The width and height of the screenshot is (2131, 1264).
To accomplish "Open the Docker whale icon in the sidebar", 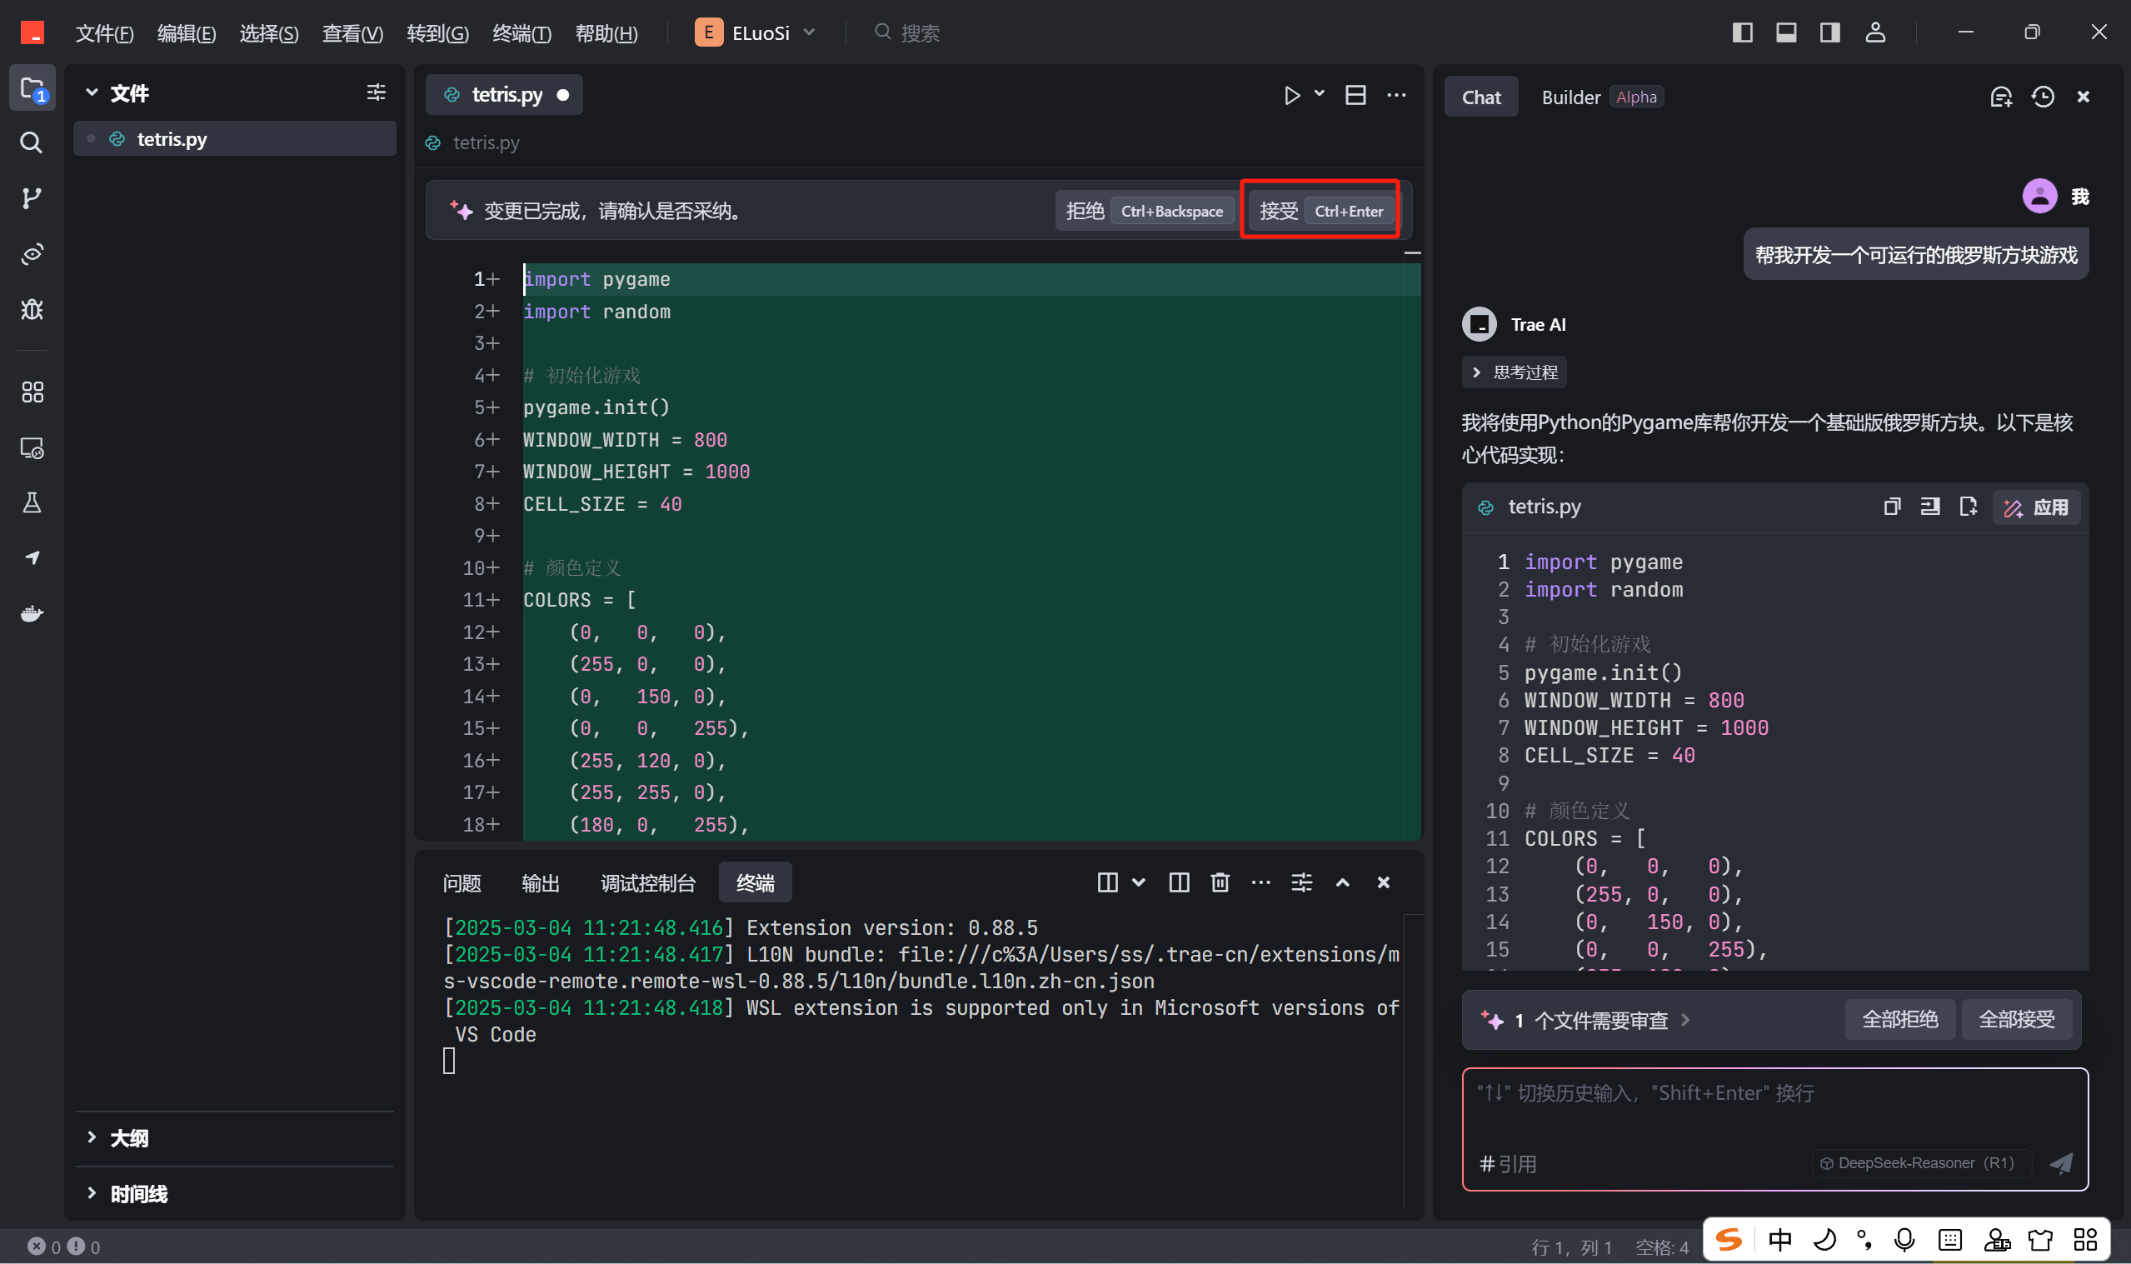I will coord(32,613).
